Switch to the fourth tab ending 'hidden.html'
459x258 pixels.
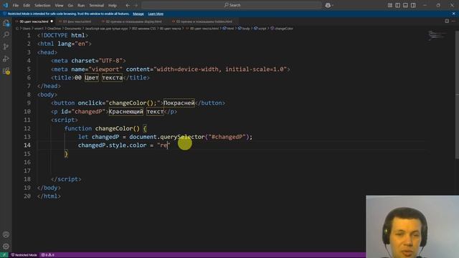(x=204, y=21)
